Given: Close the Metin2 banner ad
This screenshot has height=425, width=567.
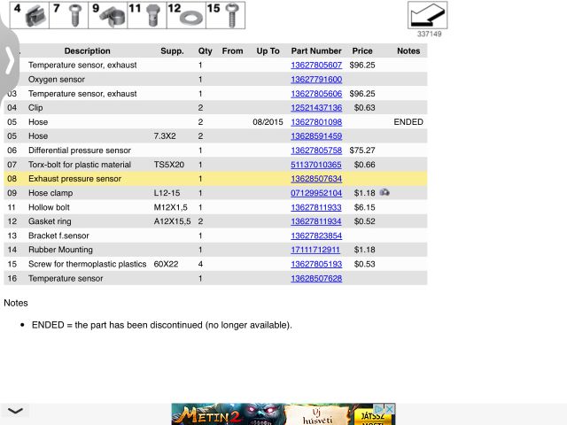Looking at the screenshot, I should pos(390,408).
